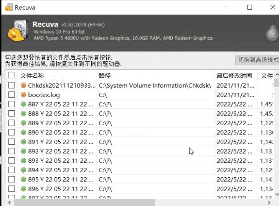Screen dimensions: 279x206
Task: Click the vertical scrollbar thumb
Action: [277, 82]
